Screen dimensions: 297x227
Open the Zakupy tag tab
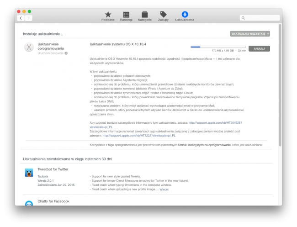[x=163, y=16]
